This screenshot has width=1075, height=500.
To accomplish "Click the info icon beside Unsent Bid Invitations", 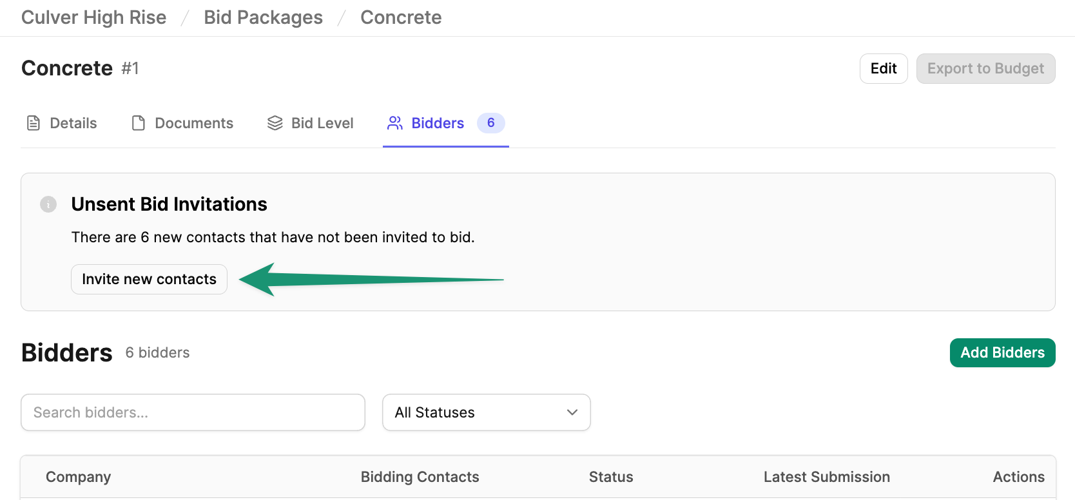I will (48, 204).
